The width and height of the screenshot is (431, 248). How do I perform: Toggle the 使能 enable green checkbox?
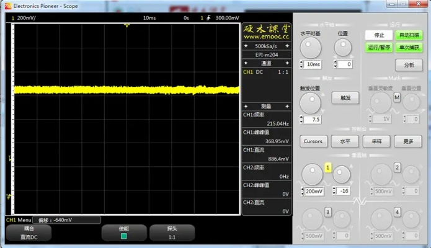[123, 236]
